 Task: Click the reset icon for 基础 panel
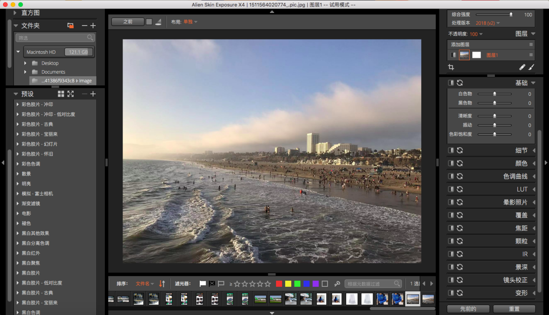[x=460, y=83]
